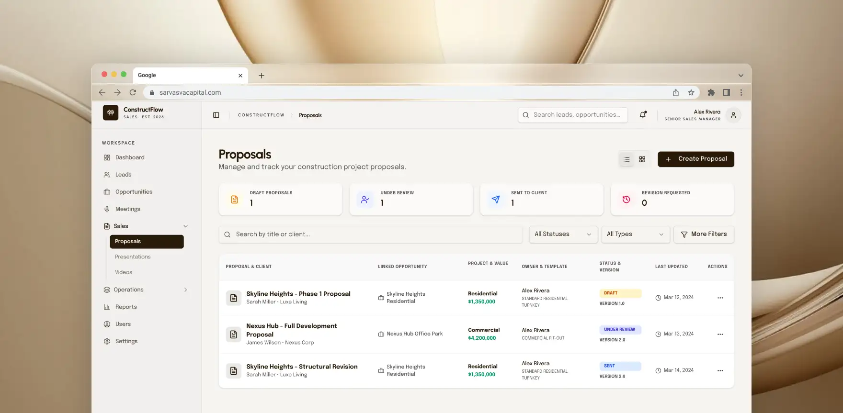Open More Filters button
The width and height of the screenshot is (843, 413).
(x=704, y=234)
